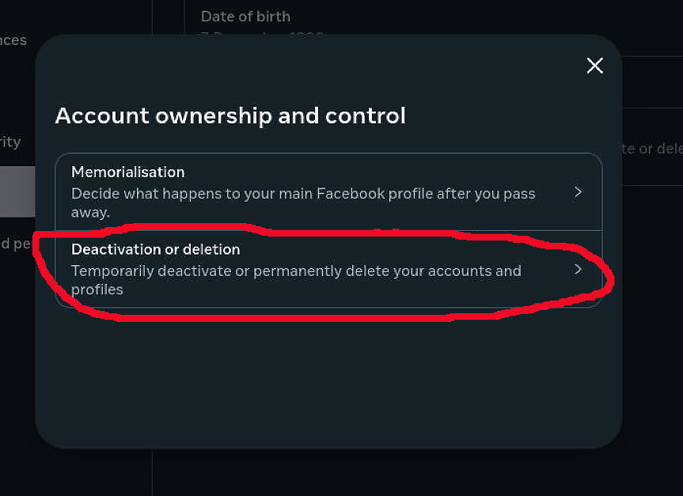Click the Account ownership and control title
The width and height of the screenshot is (683, 496).
(x=230, y=115)
